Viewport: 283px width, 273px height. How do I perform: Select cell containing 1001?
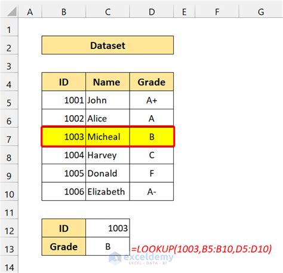(64, 100)
